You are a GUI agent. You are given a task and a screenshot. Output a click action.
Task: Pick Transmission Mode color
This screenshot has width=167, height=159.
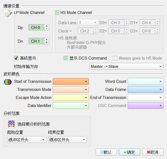point(71,90)
